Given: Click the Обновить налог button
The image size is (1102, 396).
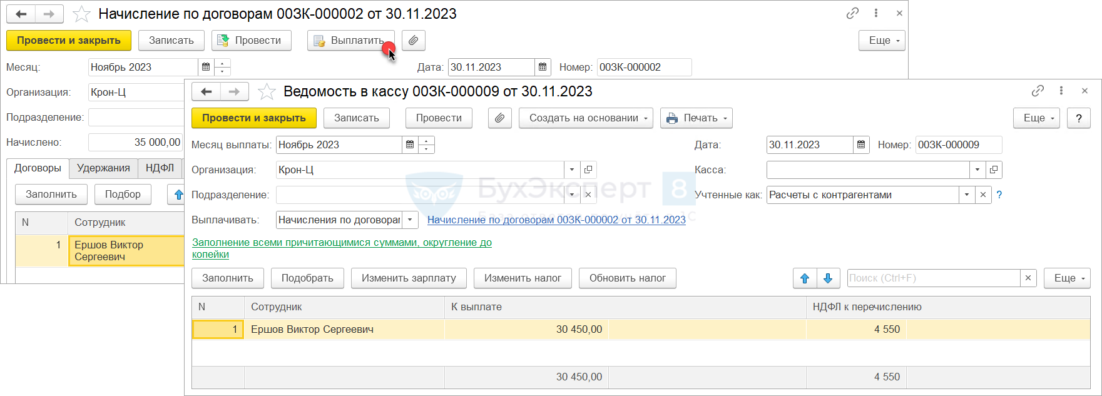Looking at the screenshot, I should click(x=628, y=278).
